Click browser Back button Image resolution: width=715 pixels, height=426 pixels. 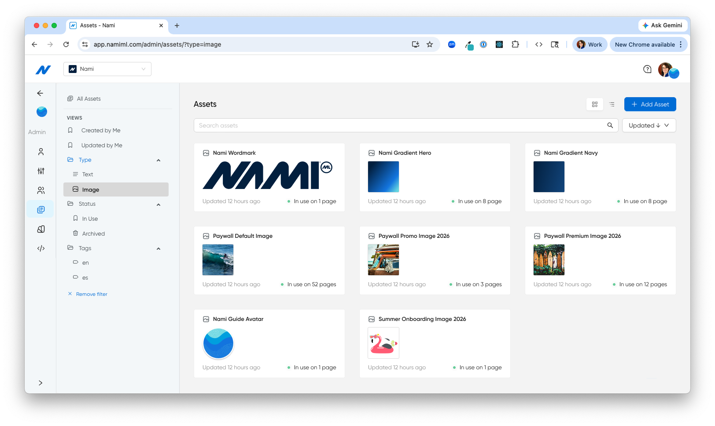[34, 44]
